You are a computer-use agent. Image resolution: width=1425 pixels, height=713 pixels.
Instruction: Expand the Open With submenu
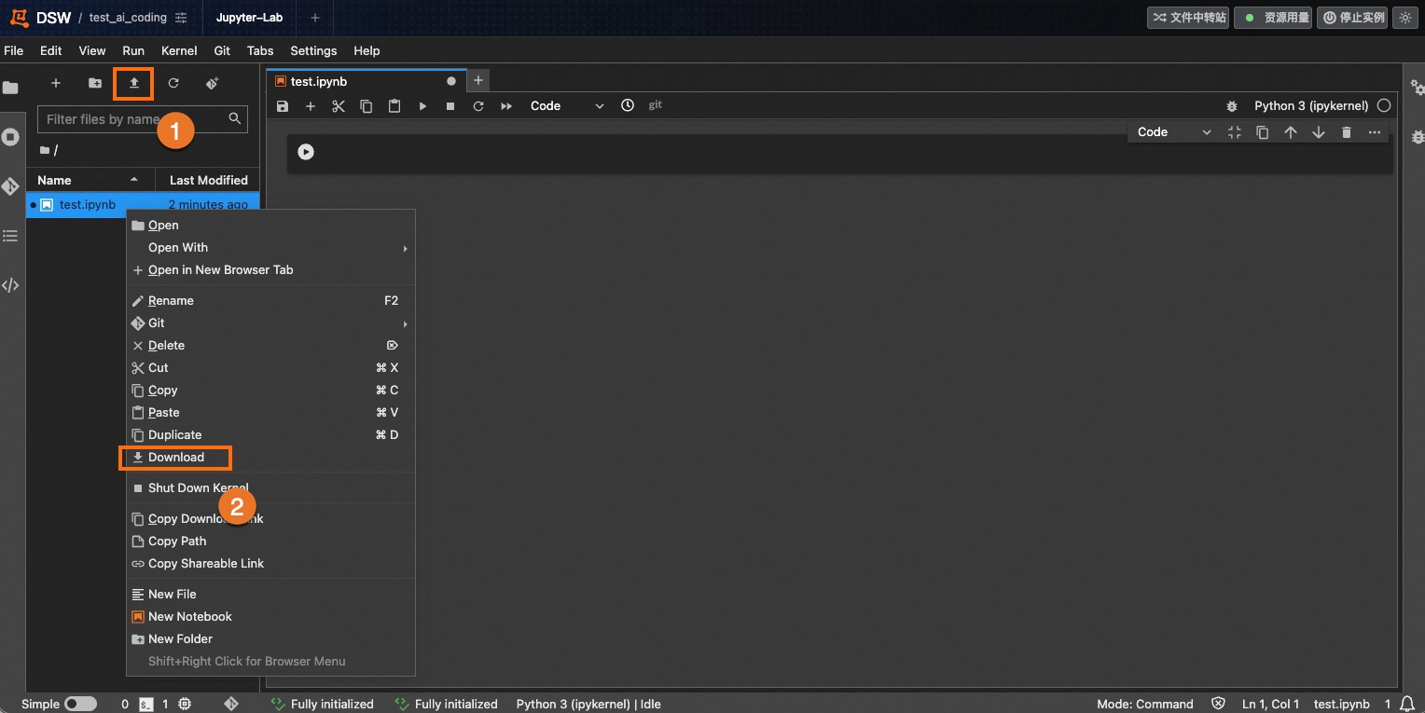(270, 248)
